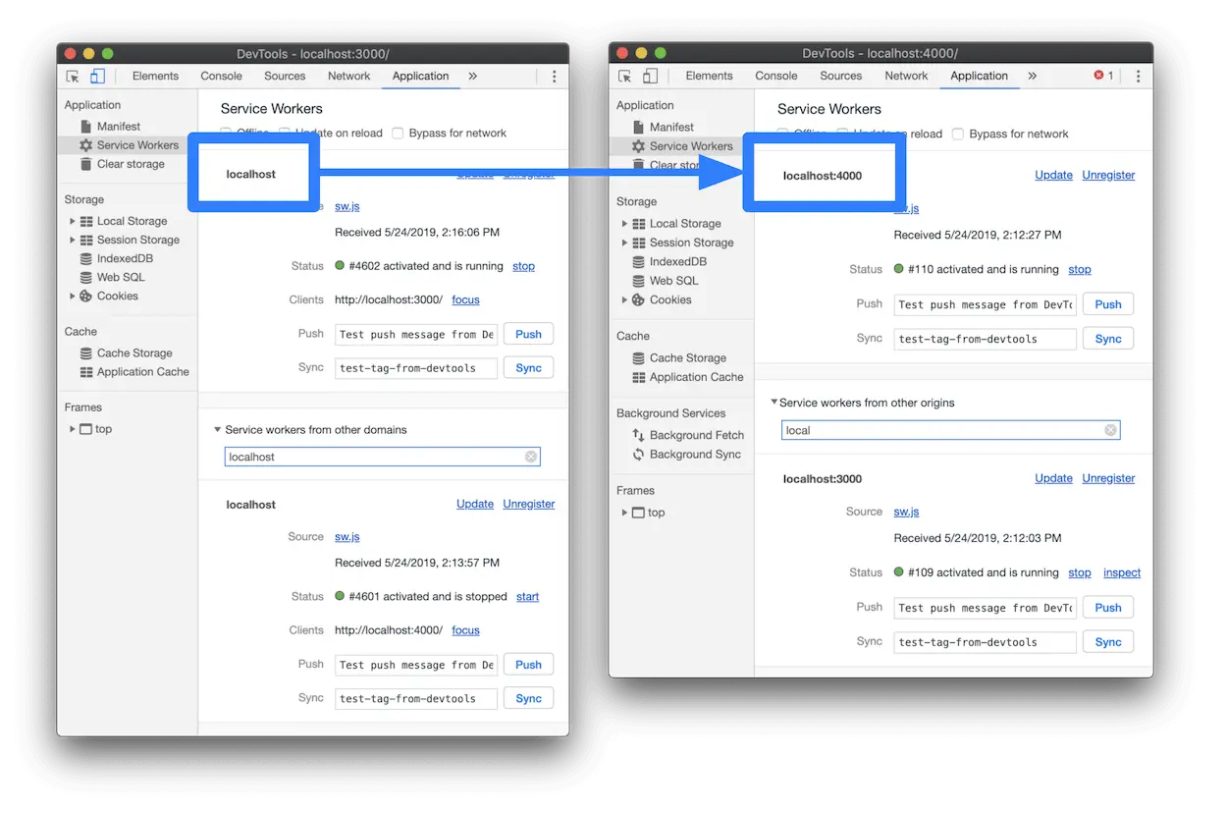Click the red error count icon

[x=1098, y=76]
